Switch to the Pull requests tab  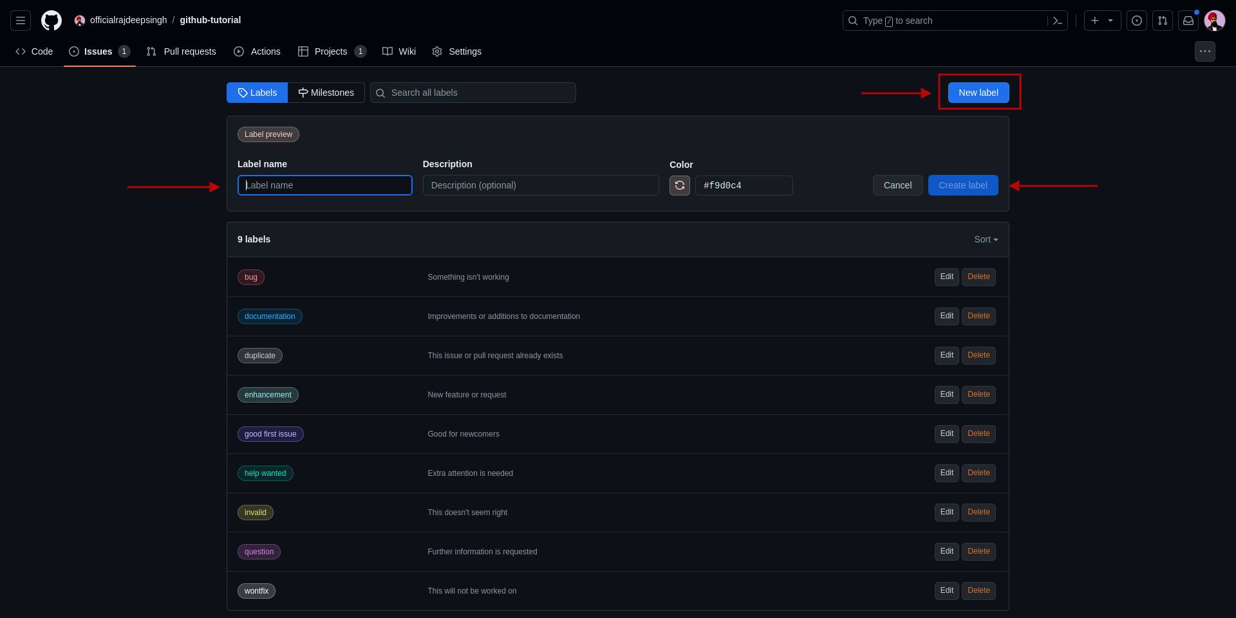point(182,51)
